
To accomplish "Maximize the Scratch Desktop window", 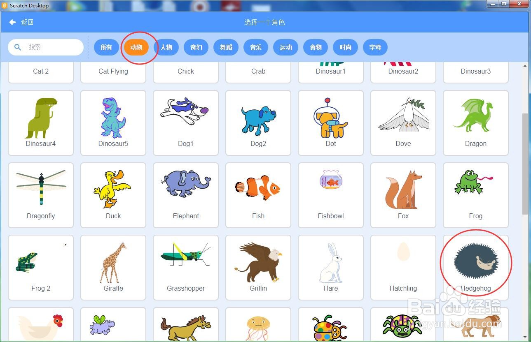I will coord(503,4).
